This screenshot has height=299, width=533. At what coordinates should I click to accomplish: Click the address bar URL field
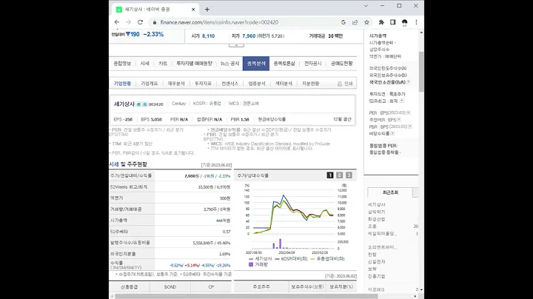click(219, 22)
